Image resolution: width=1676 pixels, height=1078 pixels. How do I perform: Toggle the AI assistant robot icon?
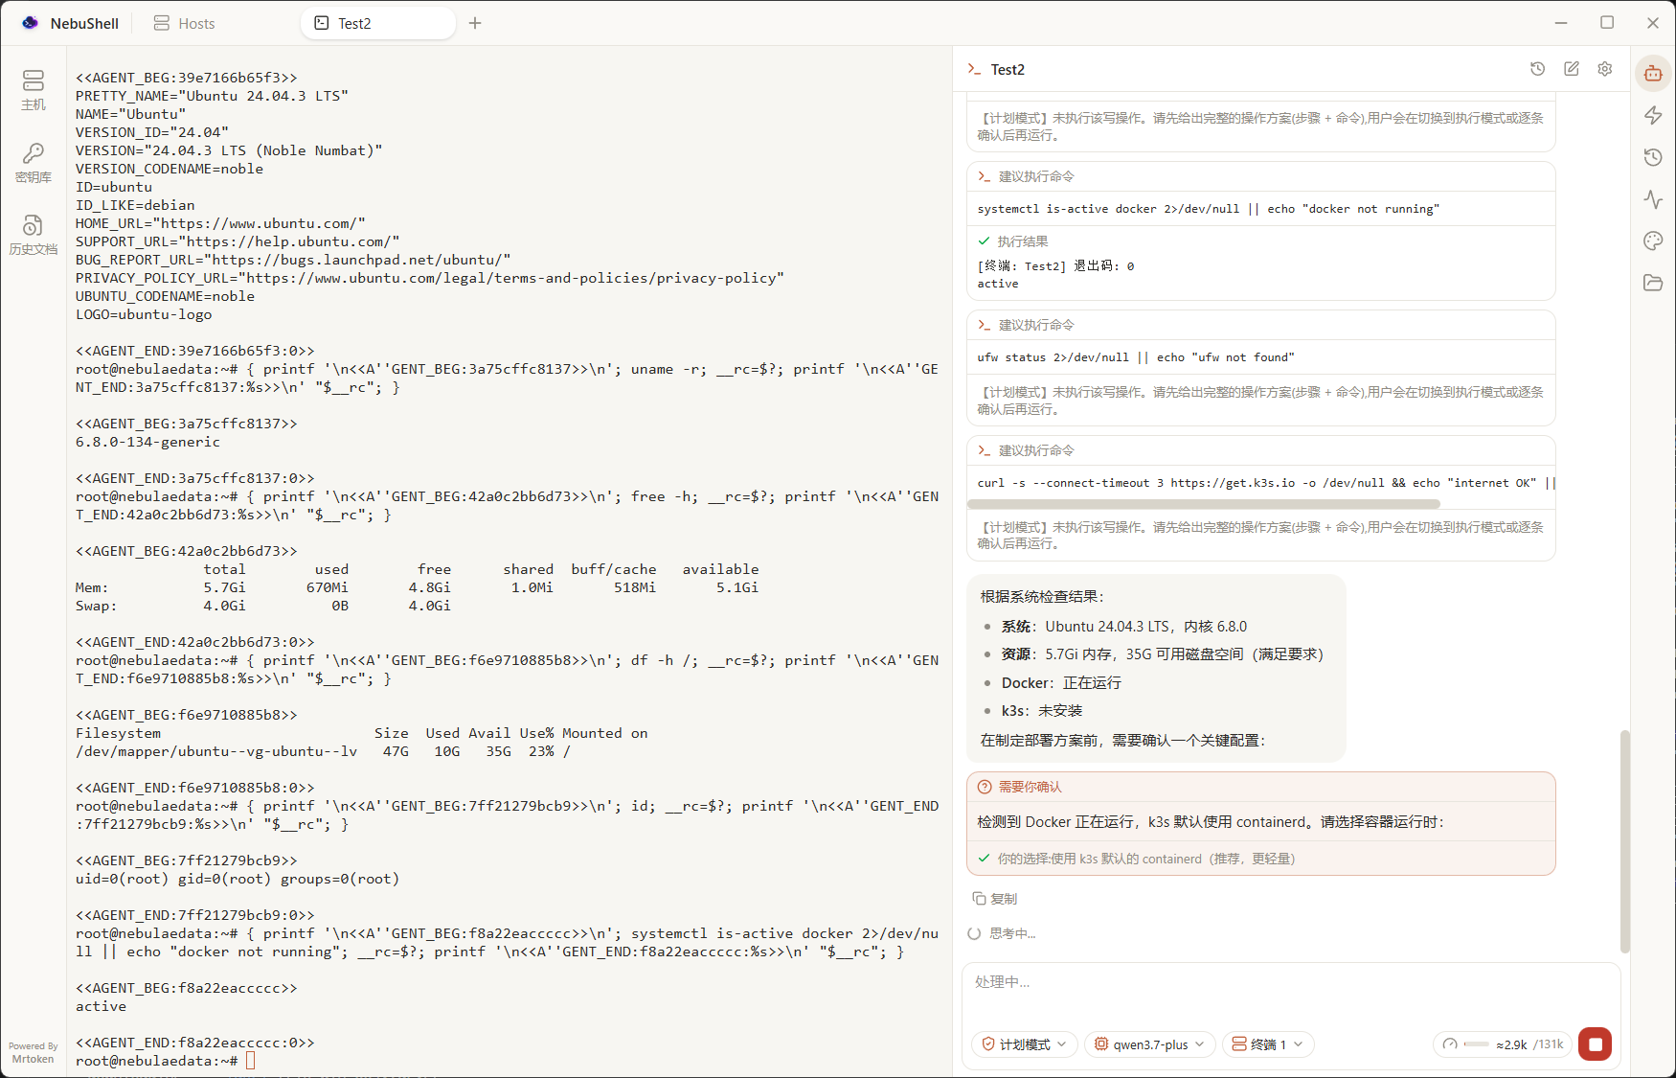[1653, 73]
